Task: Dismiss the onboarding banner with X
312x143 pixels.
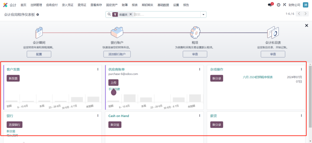Action: (307, 25)
